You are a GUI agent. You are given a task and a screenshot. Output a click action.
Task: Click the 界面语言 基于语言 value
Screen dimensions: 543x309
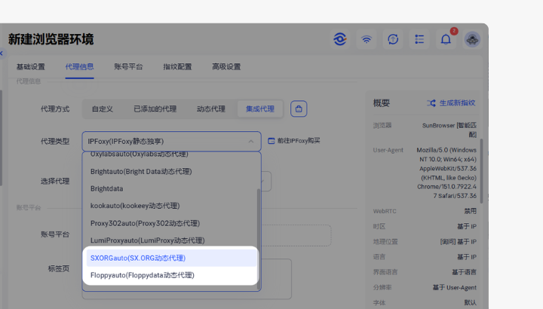[x=464, y=272]
